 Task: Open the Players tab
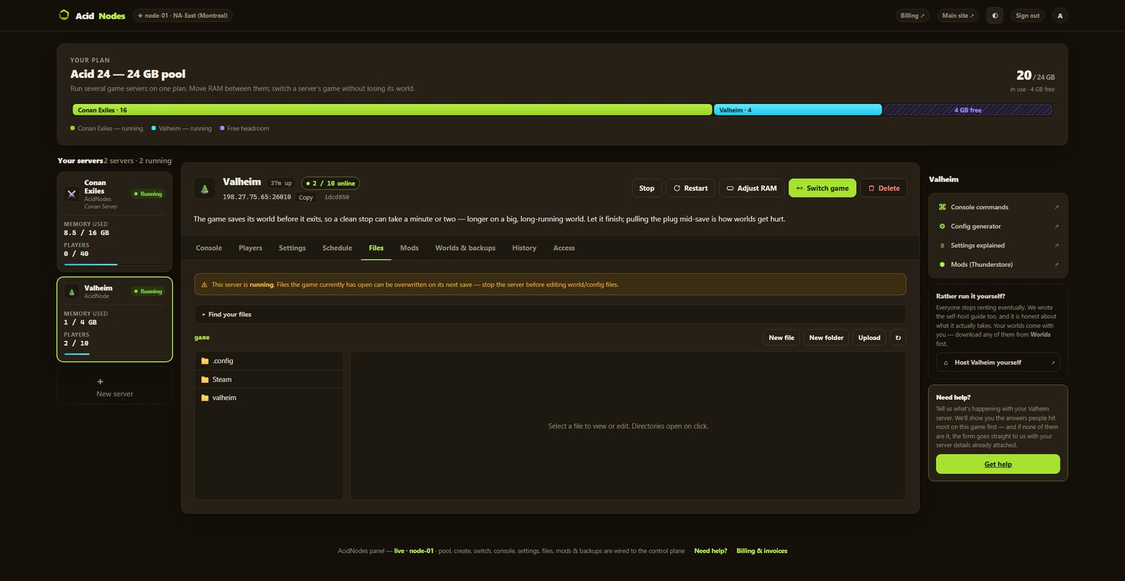[250, 248]
